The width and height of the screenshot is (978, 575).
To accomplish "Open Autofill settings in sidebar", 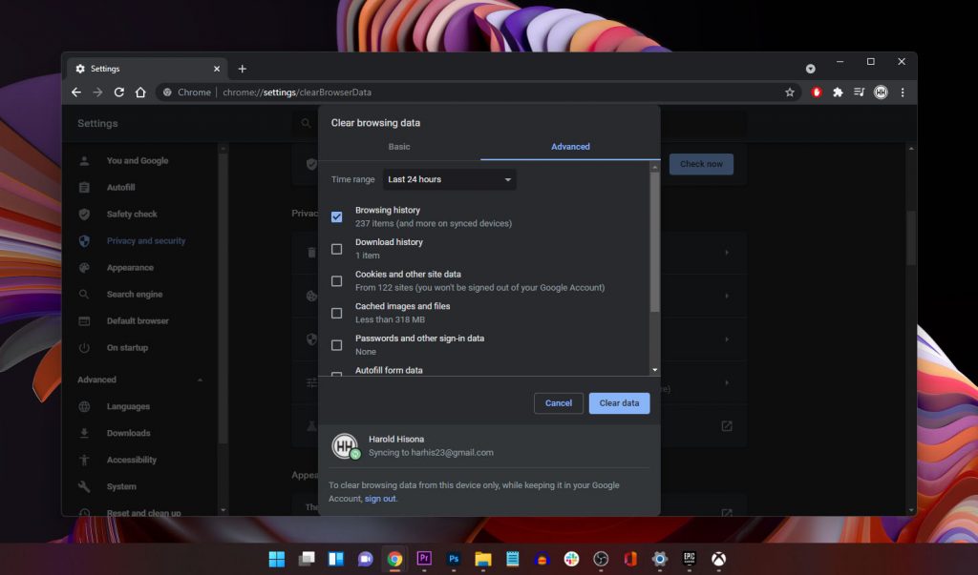I will (120, 188).
